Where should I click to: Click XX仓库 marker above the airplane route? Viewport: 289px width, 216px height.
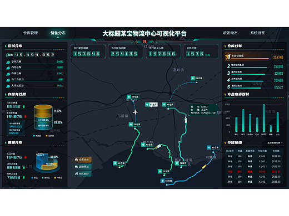133,97
